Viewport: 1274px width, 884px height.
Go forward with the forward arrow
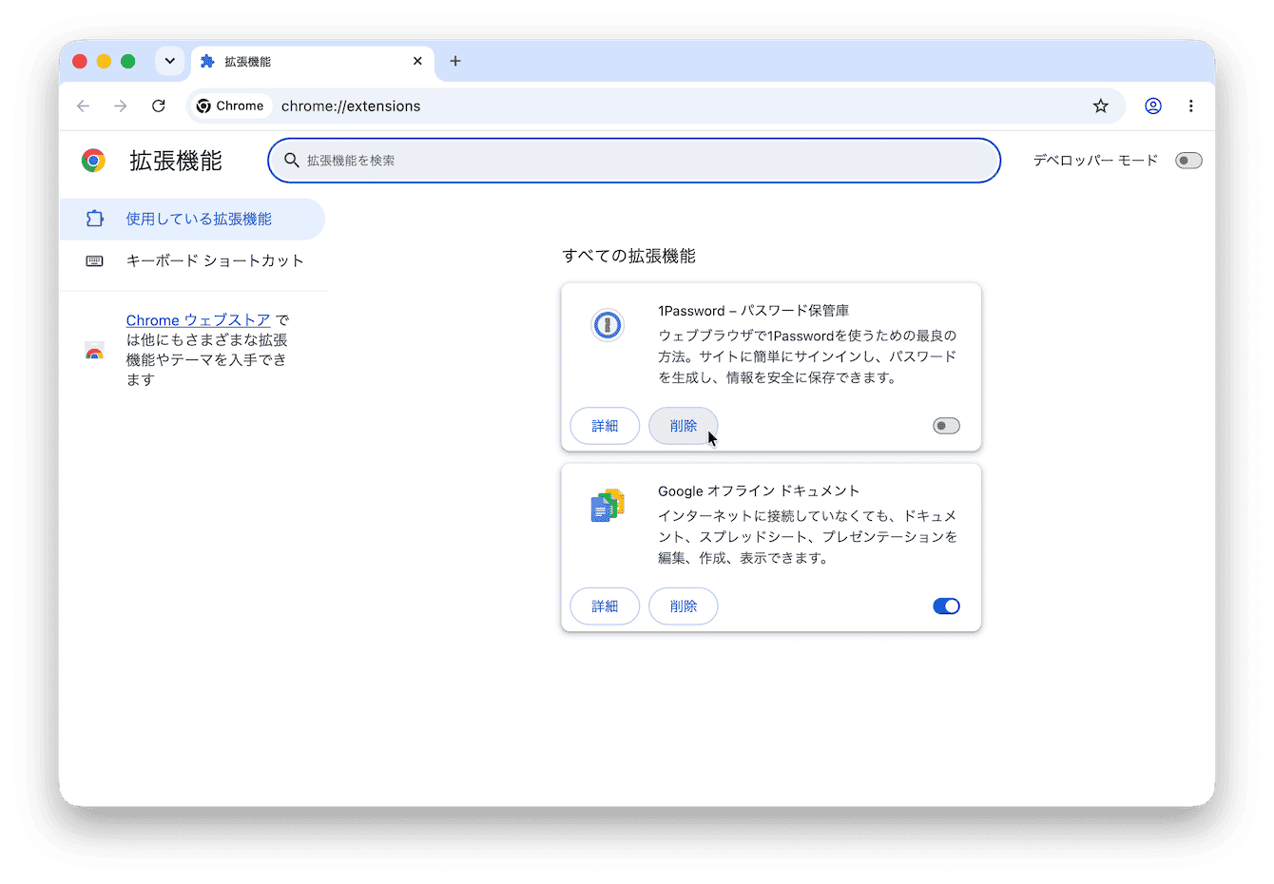[x=120, y=106]
